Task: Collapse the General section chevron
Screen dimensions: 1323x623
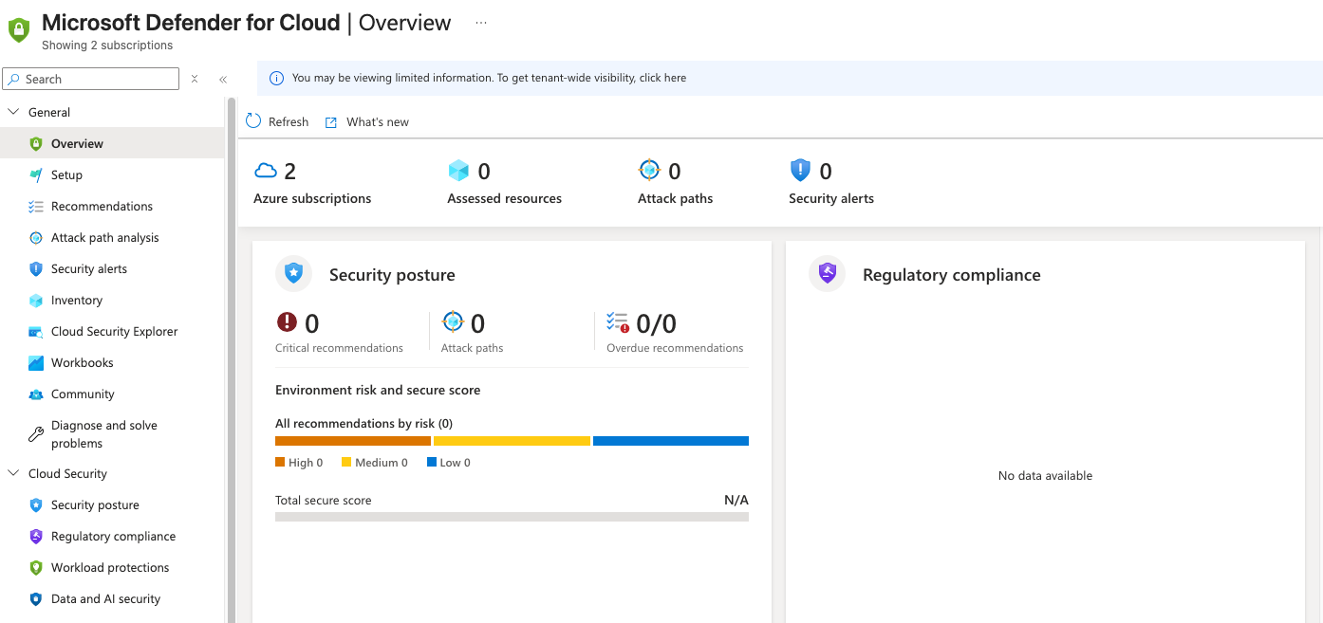Action: pos(13,112)
